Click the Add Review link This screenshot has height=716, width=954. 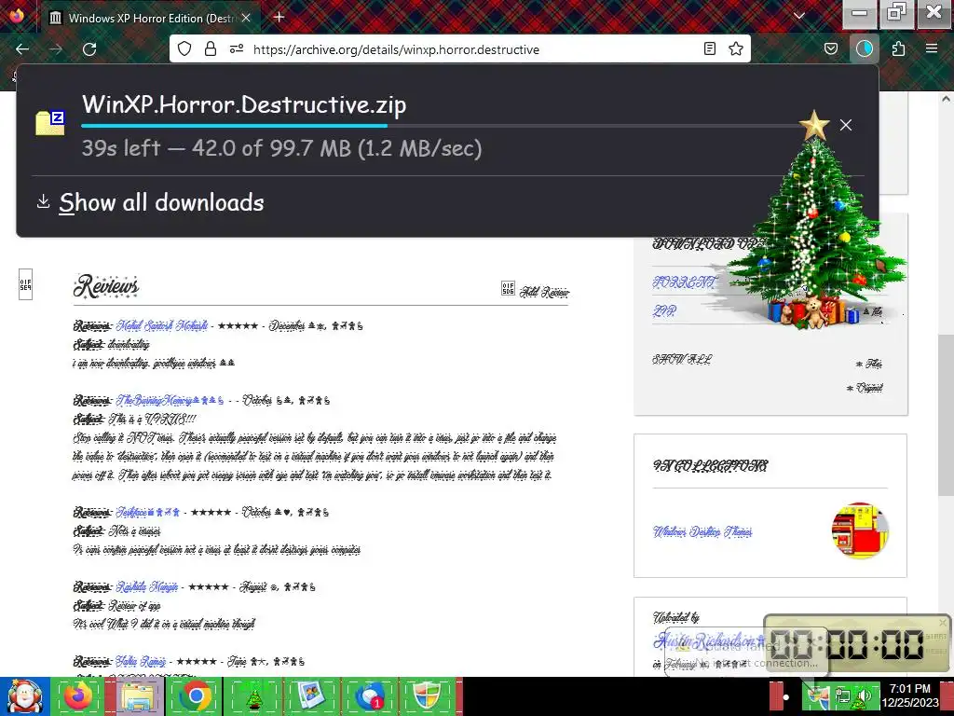pos(544,292)
